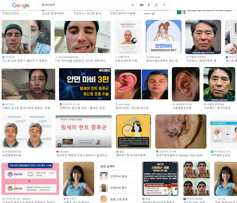This screenshot has height=203, width=237.
Task: Click 브레인신경과 caption at top
Action: 10,14
